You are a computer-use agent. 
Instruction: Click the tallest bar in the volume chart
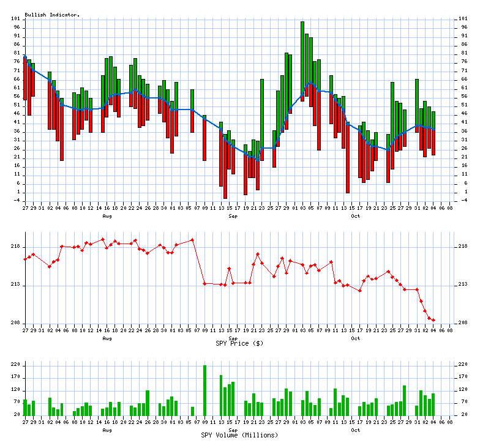click(x=204, y=390)
